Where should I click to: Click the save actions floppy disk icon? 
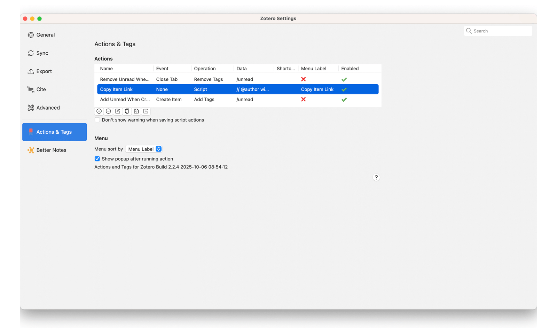point(136,111)
